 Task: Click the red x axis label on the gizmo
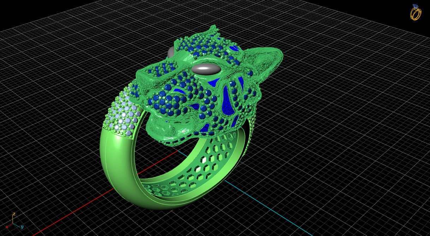click(x=6, y=227)
